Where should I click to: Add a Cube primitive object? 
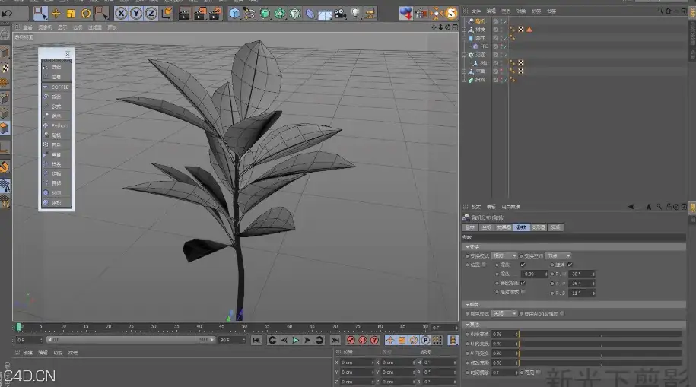coord(235,14)
